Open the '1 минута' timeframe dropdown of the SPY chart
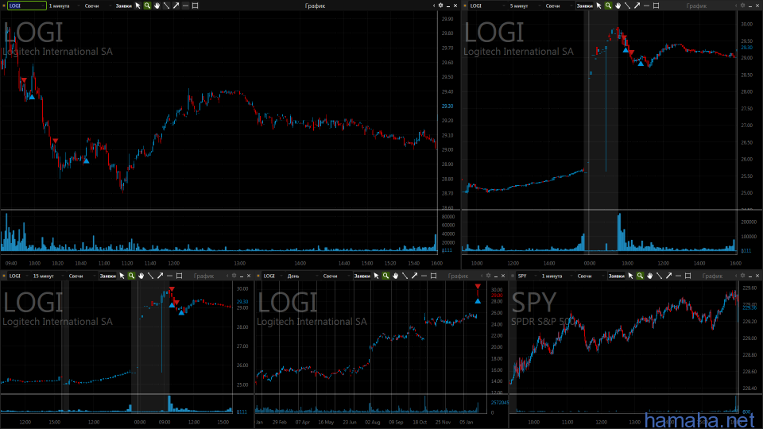This screenshot has width=763, height=429. (556, 276)
